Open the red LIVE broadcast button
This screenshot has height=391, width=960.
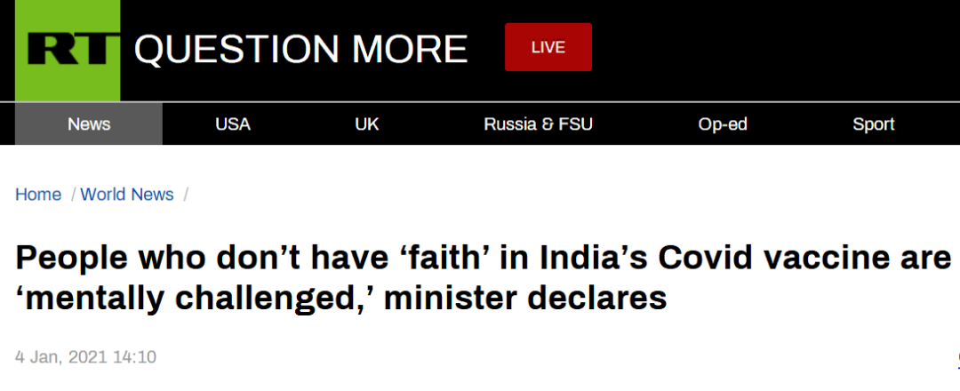548,47
